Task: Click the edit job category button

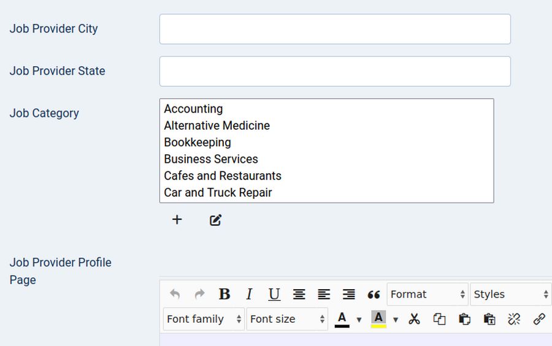Action: point(215,220)
